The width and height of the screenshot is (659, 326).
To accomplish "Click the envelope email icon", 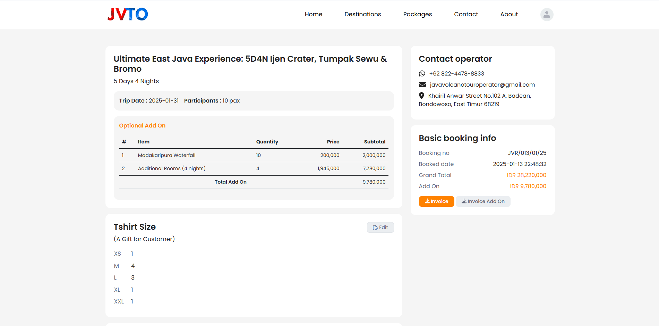I will (422, 85).
